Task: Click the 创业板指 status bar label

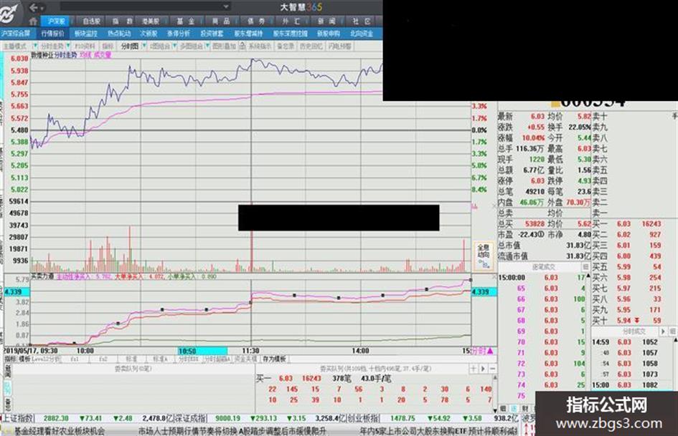Action: [364, 418]
